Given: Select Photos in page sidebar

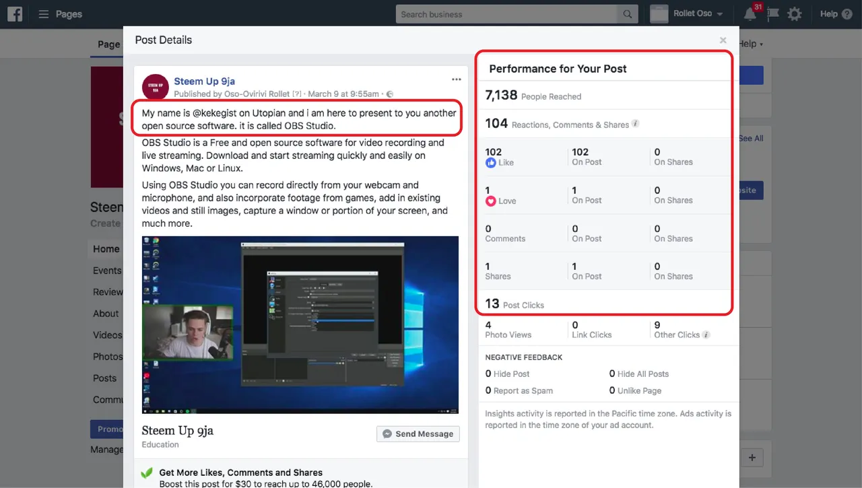Looking at the screenshot, I should (108, 357).
